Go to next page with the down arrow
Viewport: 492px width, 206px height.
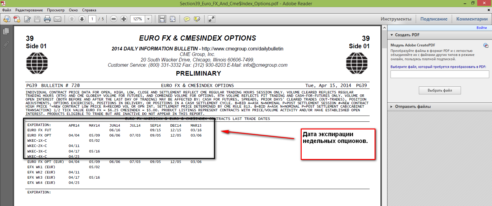point(82,19)
